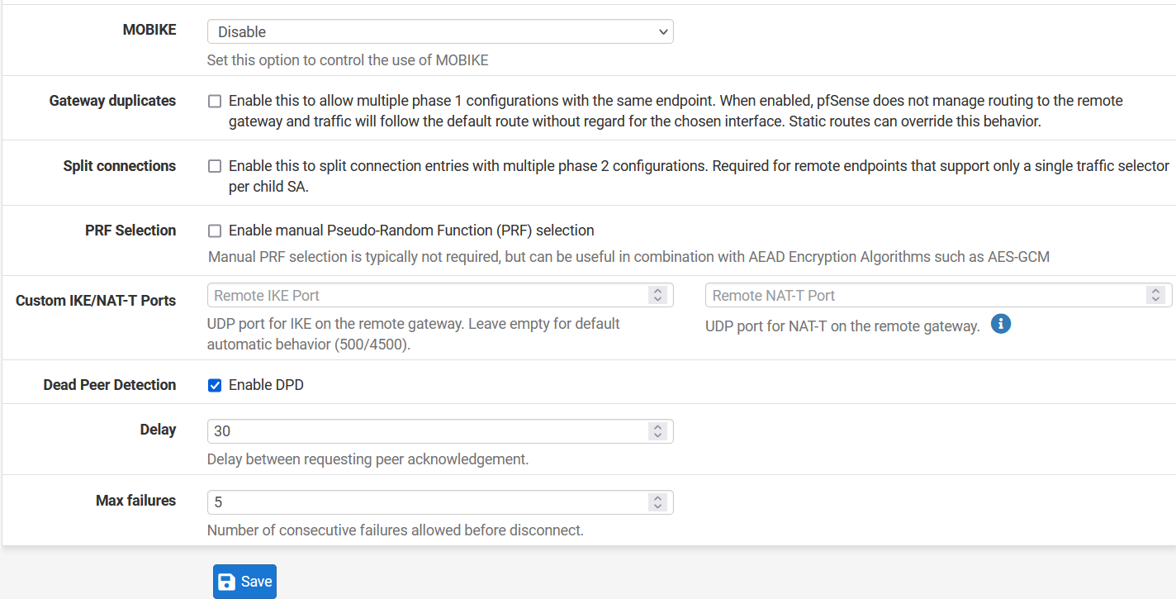1176x599 pixels.
Task: Click the 'Enable DPD' text
Action: pyautogui.click(x=266, y=385)
